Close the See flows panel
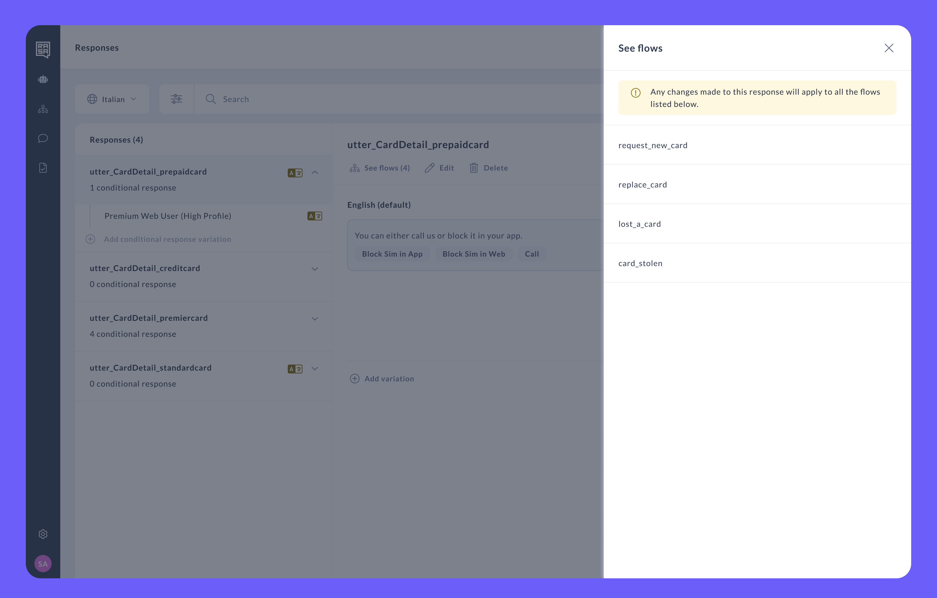Screen dimensions: 937x598 [888, 48]
